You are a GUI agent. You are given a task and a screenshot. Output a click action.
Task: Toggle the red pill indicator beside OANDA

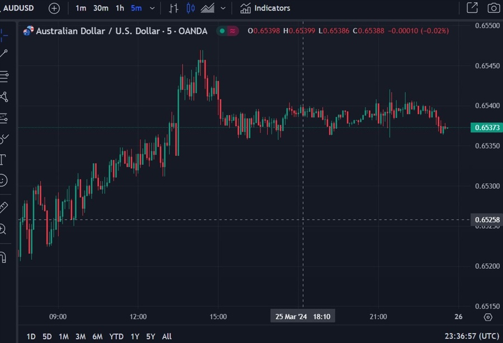(232, 31)
